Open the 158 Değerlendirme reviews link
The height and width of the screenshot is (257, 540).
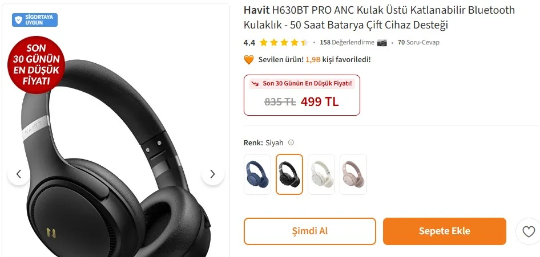(x=347, y=43)
